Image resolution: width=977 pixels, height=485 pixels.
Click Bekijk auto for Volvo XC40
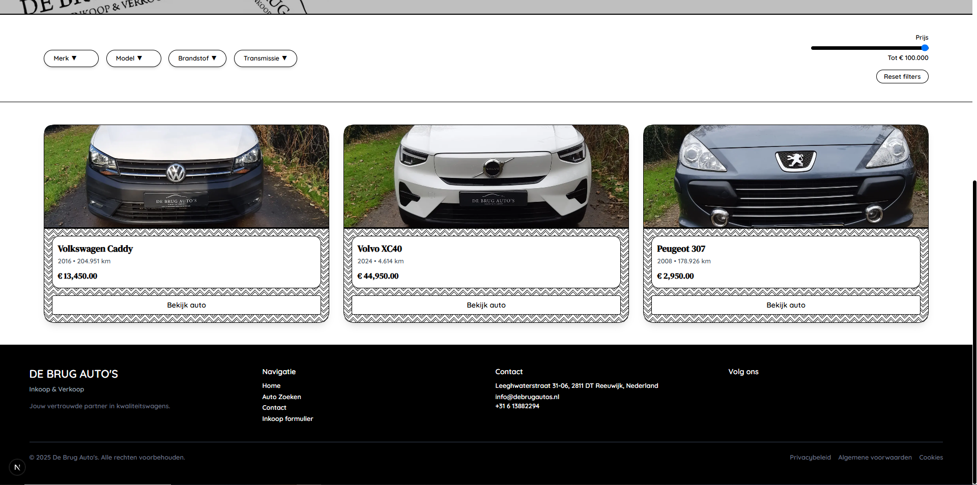pyautogui.click(x=486, y=305)
